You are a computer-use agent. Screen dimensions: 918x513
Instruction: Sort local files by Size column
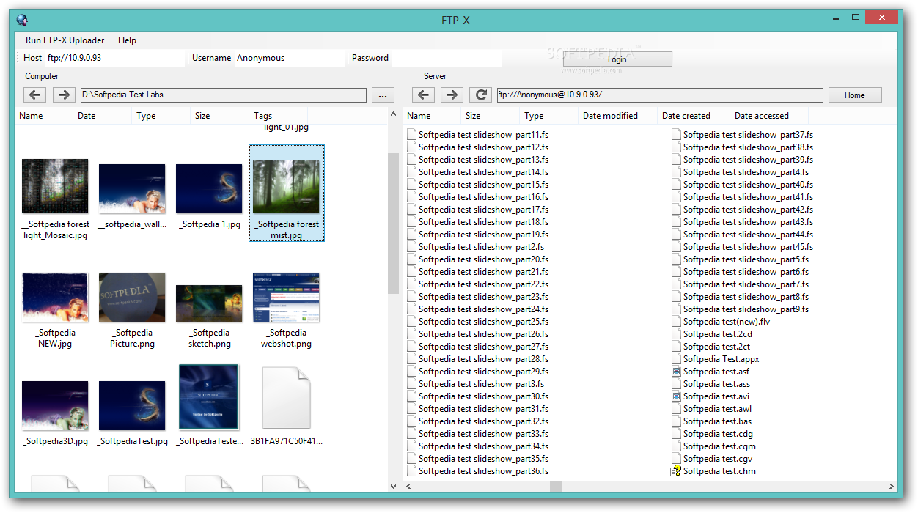[220, 116]
